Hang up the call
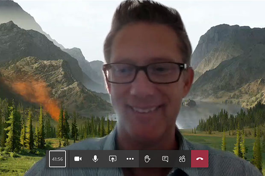This screenshot has width=265, height=176. [200, 159]
